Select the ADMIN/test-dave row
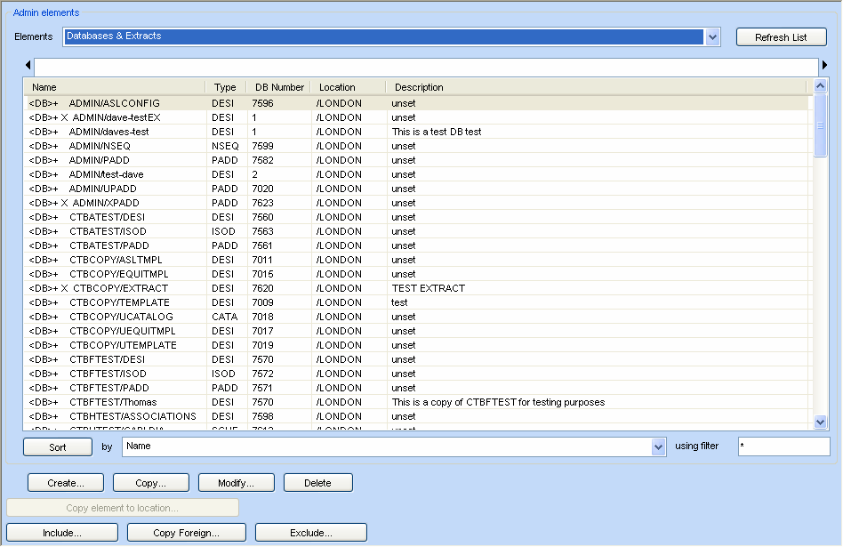 coord(417,174)
